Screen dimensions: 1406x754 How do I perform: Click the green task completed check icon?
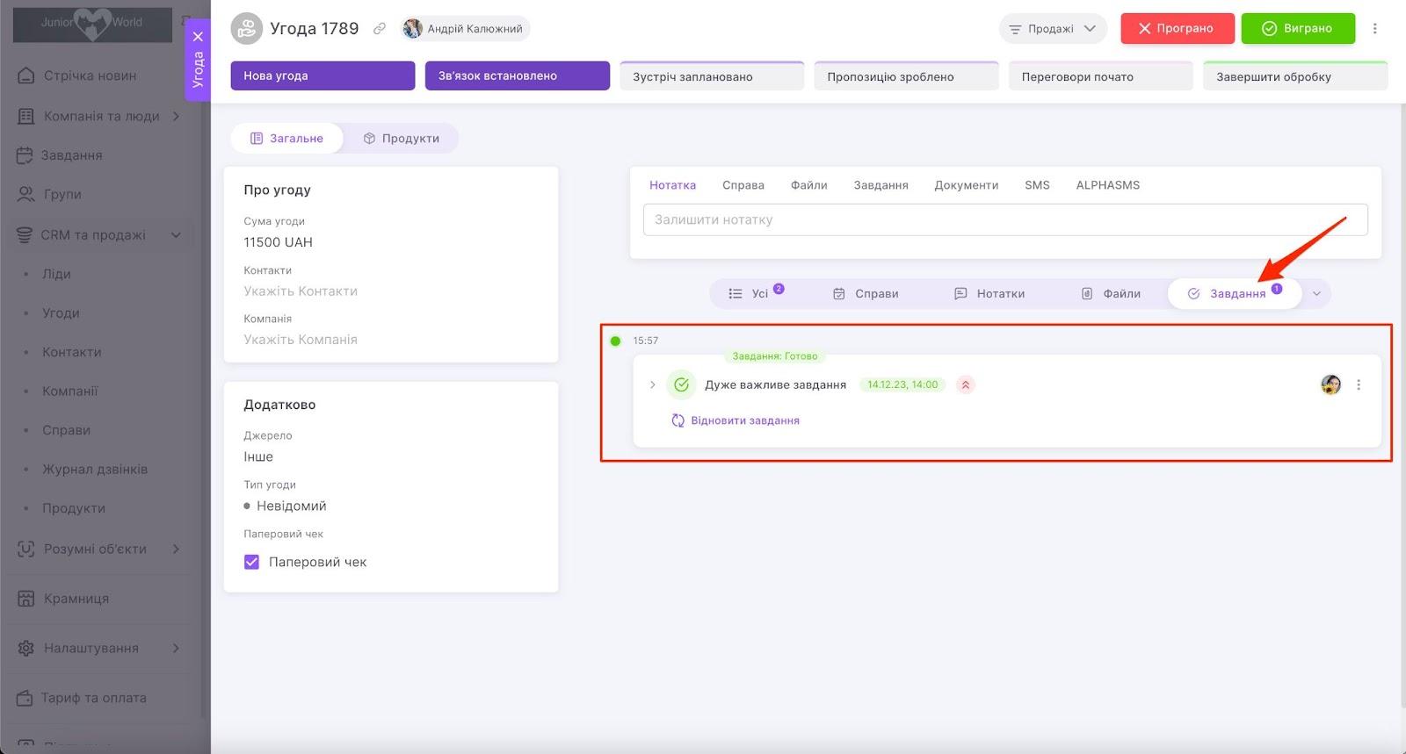click(x=681, y=384)
